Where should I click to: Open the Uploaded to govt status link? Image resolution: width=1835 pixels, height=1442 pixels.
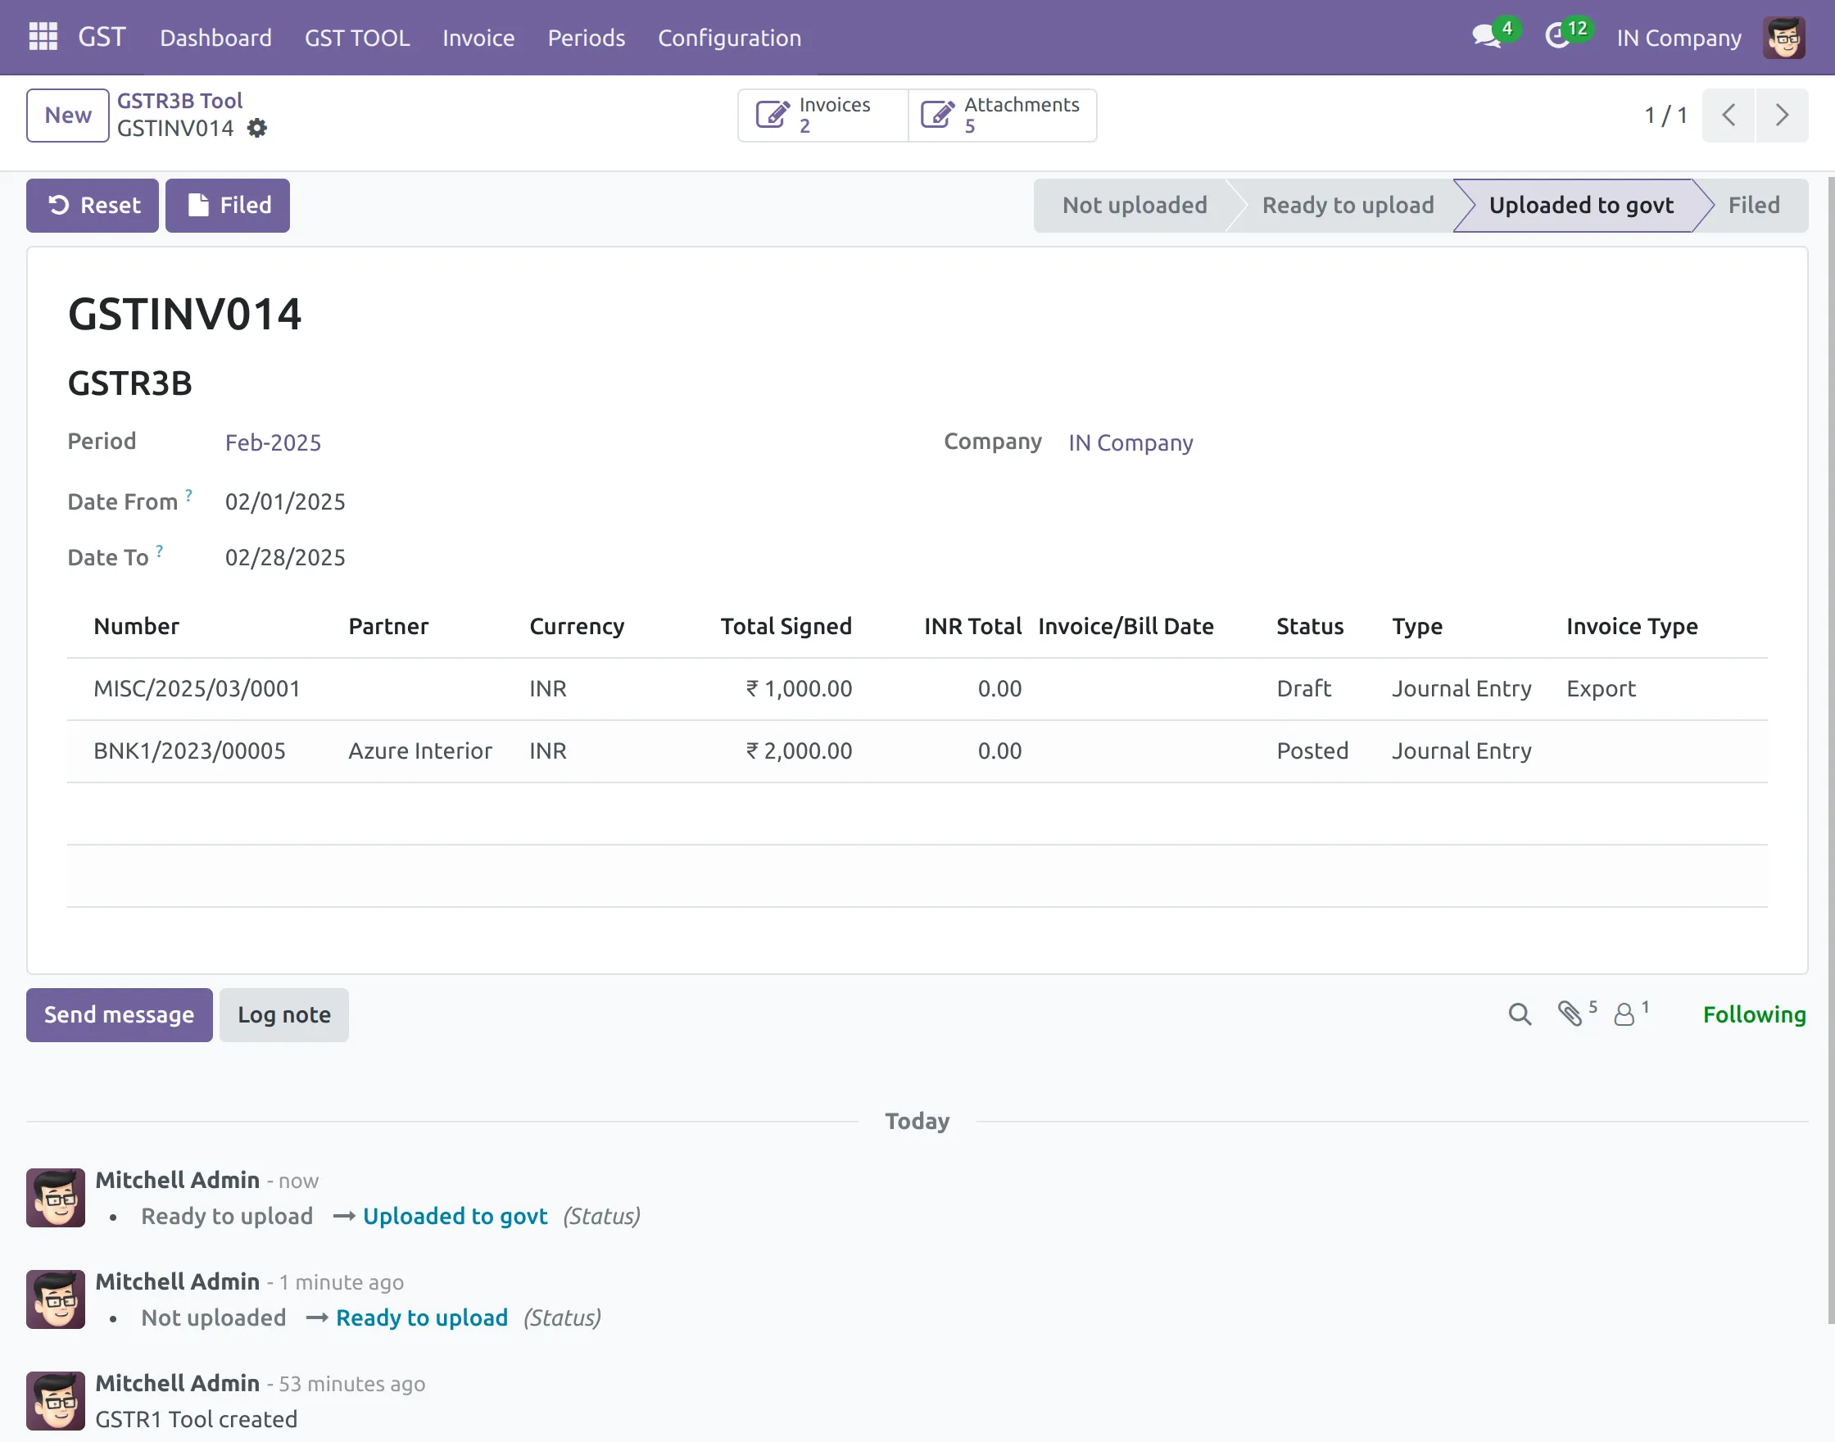coord(453,1216)
